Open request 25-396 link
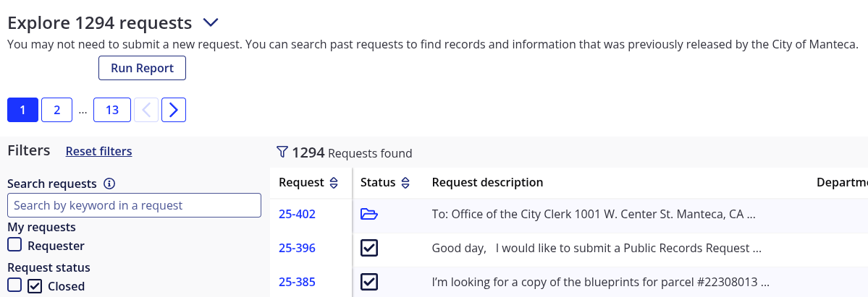 [x=297, y=248]
